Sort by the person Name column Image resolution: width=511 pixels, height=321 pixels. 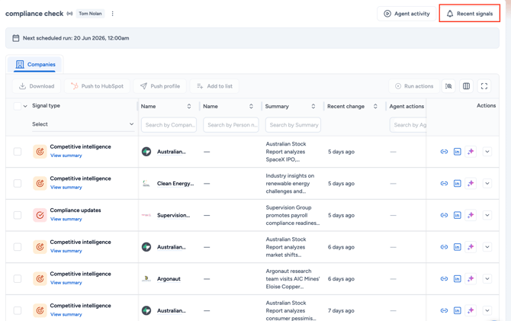pos(251,106)
